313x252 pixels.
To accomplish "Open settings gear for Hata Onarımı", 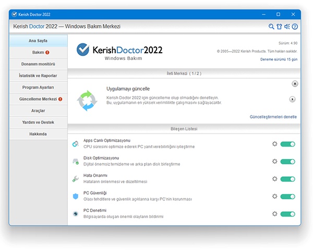I will (x=275, y=179).
